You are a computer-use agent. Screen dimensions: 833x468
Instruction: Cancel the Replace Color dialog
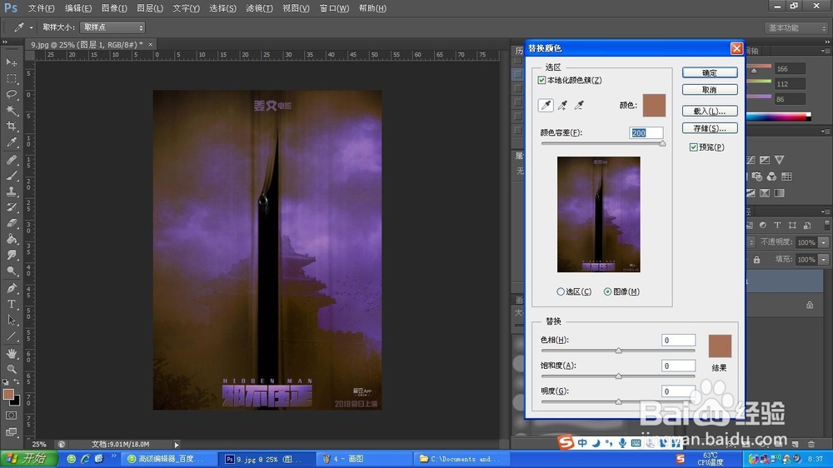(x=710, y=90)
